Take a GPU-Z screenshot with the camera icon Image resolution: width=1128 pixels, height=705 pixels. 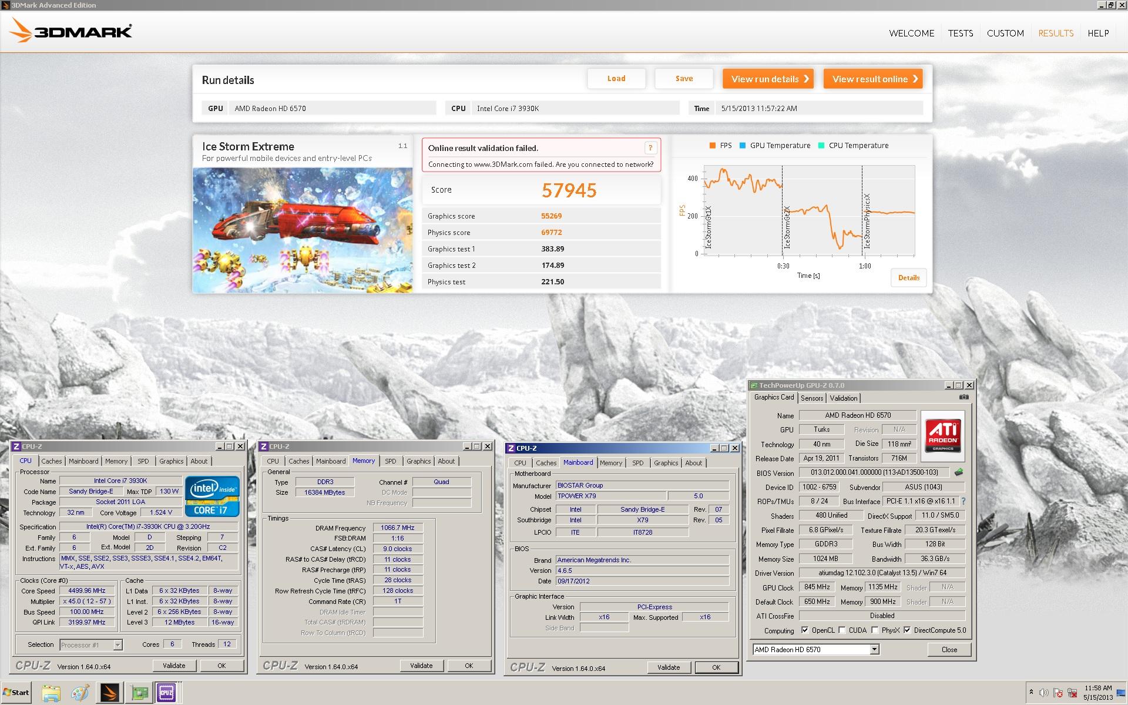point(963,397)
